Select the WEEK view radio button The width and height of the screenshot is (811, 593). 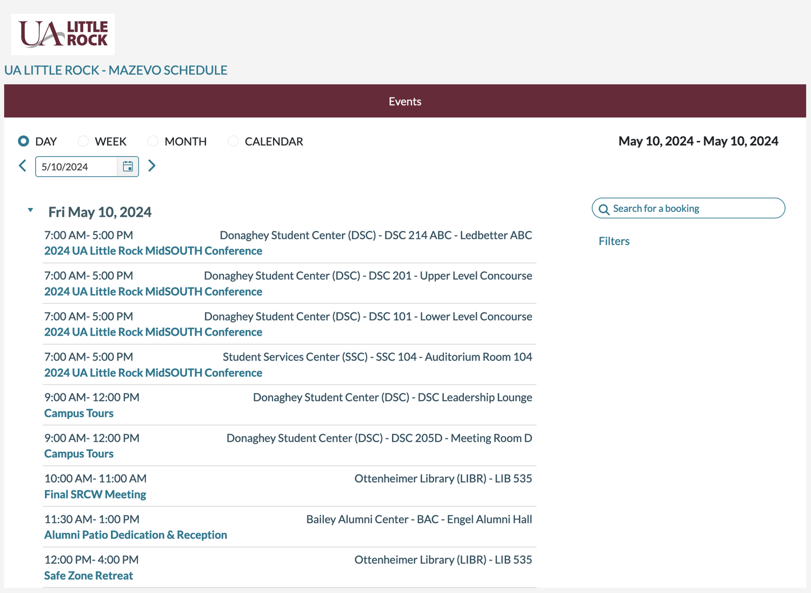pos(83,141)
